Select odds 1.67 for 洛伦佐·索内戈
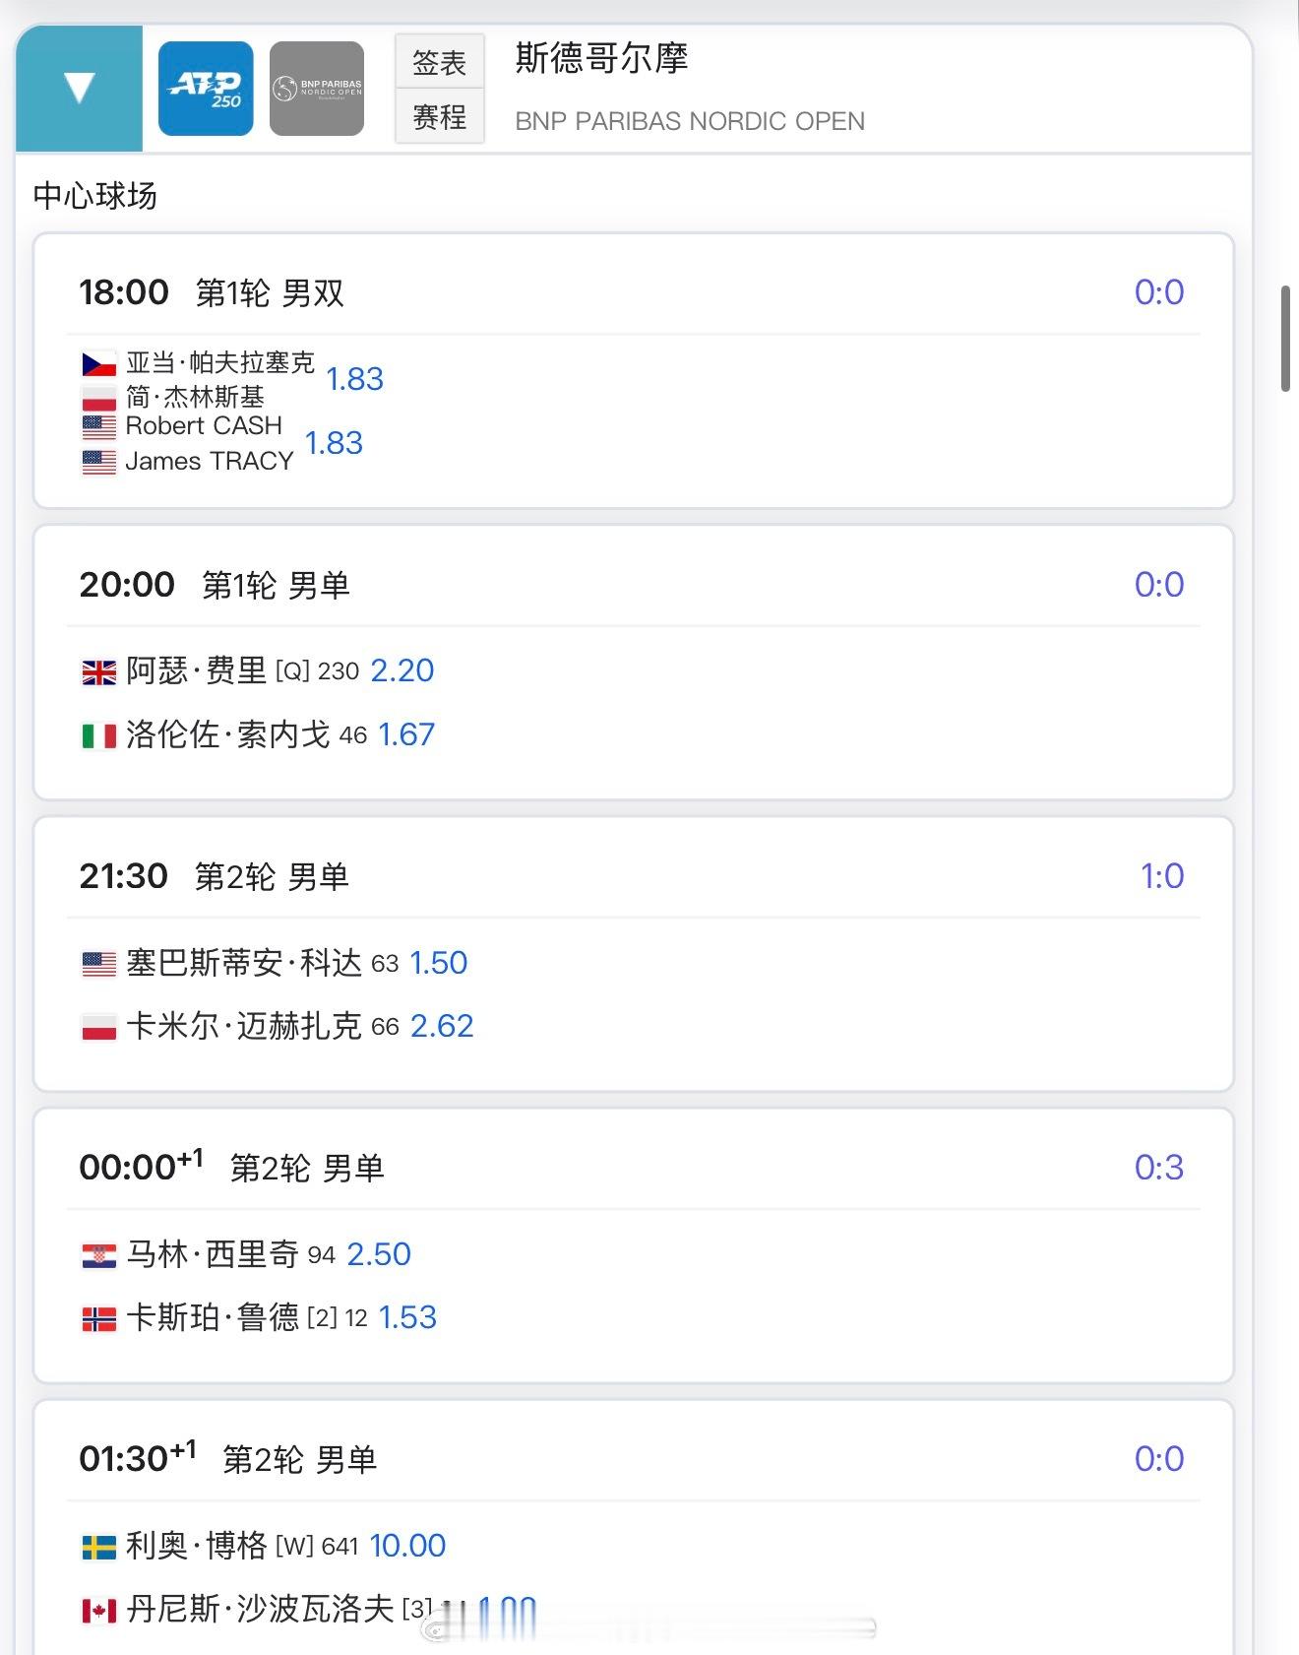The width and height of the screenshot is (1299, 1655). (406, 734)
